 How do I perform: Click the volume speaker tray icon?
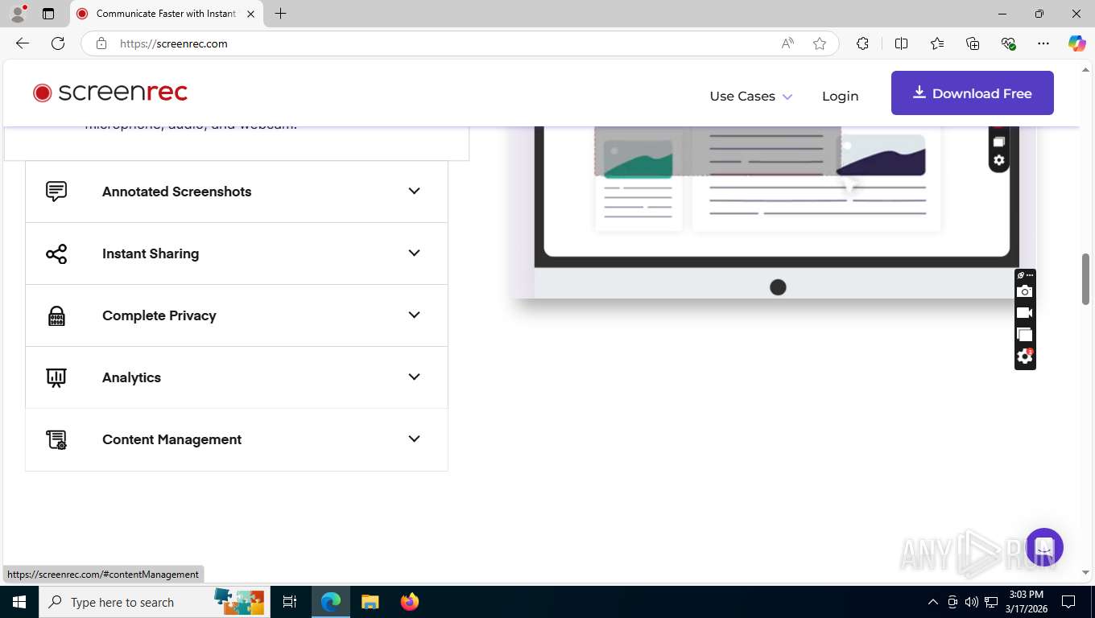(x=972, y=602)
